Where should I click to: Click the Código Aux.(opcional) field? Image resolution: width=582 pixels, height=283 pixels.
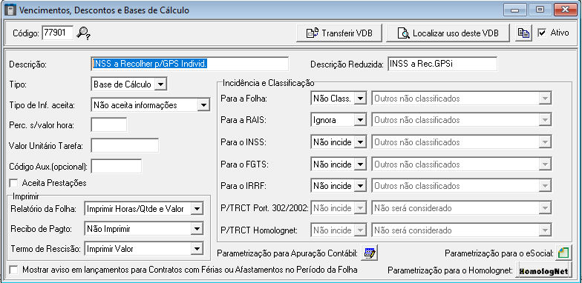pyautogui.click(x=116, y=166)
